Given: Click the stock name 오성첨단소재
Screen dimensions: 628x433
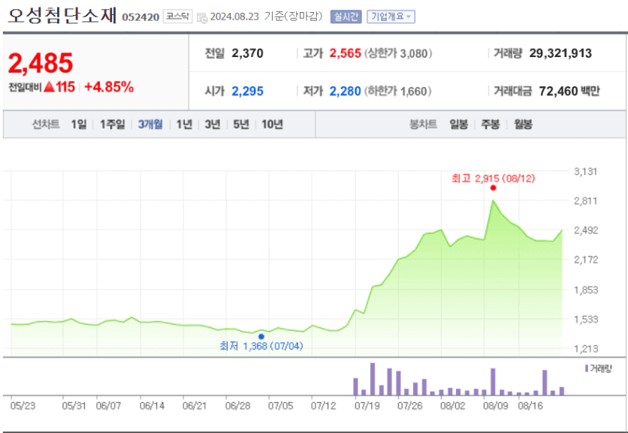Looking at the screenshot, I should tap(62, 16).
